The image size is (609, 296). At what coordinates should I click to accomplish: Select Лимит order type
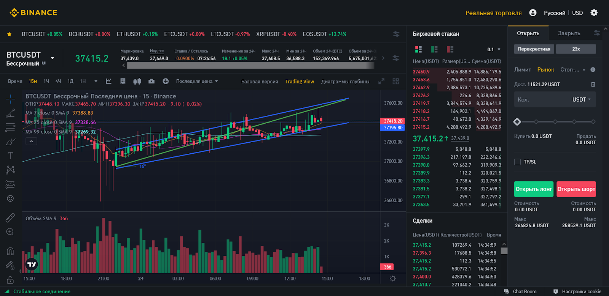tap(522, 70)
